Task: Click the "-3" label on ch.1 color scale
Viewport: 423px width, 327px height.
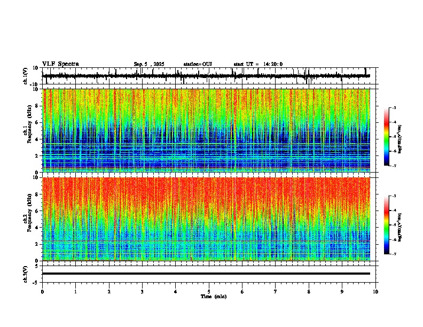Action: 394,108
